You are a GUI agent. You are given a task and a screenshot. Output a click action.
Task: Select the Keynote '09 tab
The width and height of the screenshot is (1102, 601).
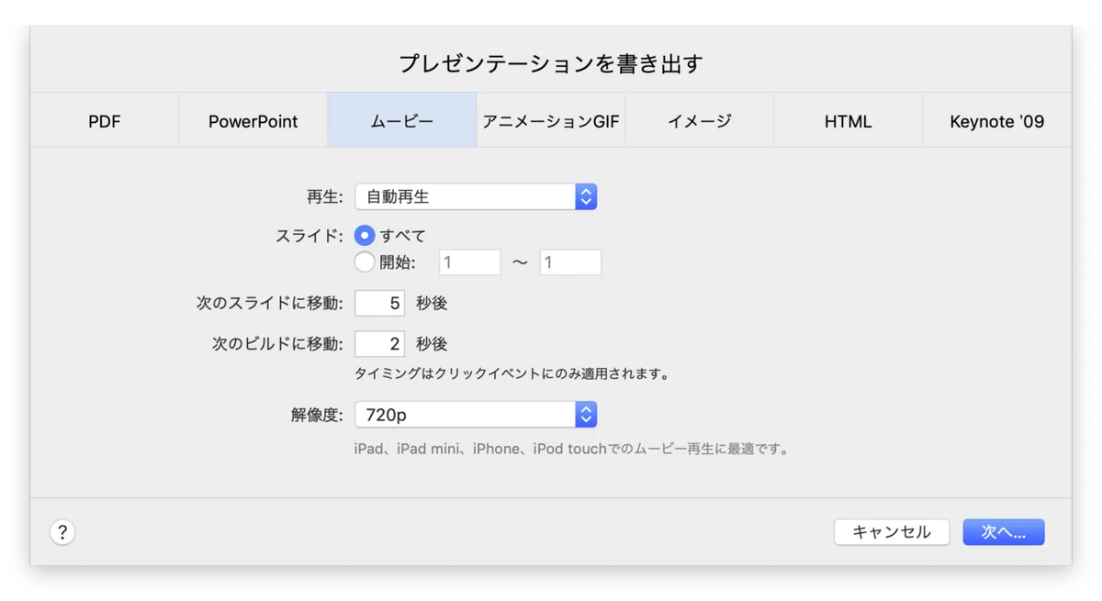[x=997, y=120]
